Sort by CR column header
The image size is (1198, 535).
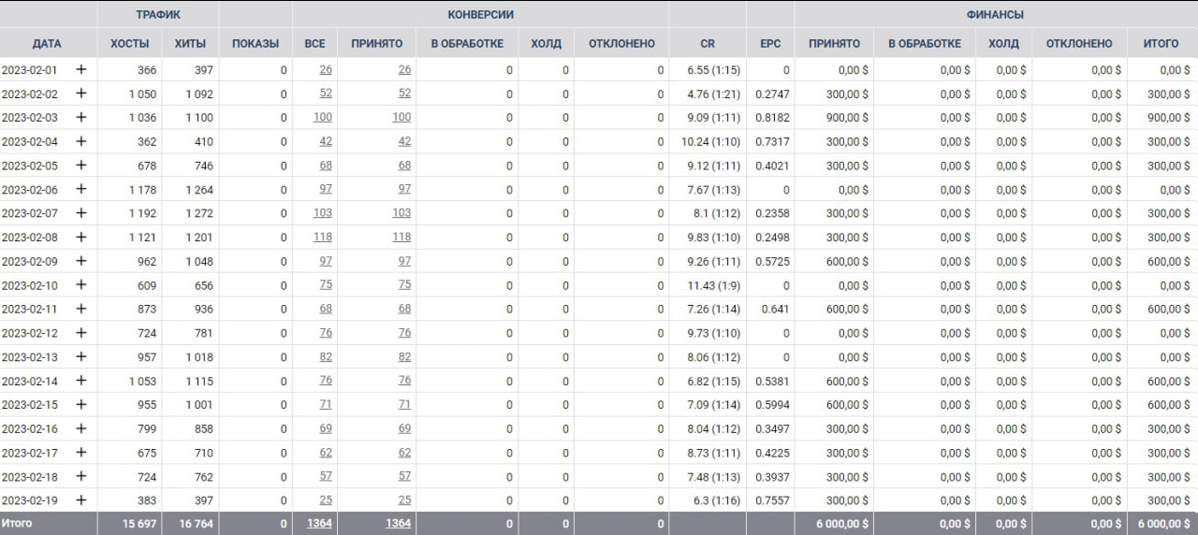point(708,43)
